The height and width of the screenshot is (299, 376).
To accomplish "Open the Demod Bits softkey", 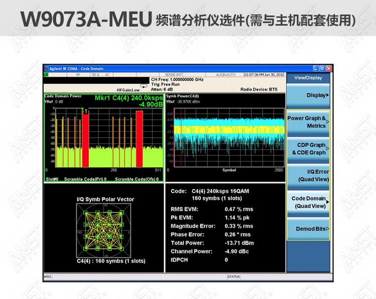I will 308,229.
